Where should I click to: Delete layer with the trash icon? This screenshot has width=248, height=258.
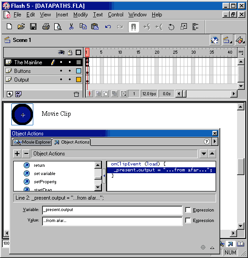(x=76, y=94)
